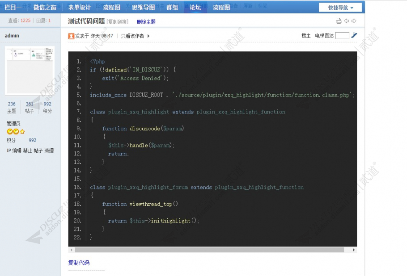Image resolution: width=407 pixels, height=276 pixels.
Task: Open the 微信之窗 navigation item
Action: click(x=45, y=7)
